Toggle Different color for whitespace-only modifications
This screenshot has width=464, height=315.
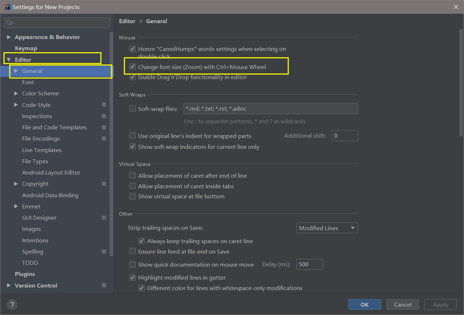pos(141,288)
